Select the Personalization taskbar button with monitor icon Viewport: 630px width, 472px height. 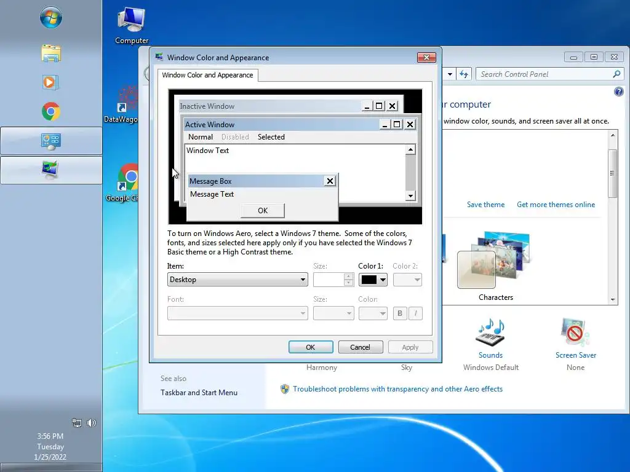point(51,170)
